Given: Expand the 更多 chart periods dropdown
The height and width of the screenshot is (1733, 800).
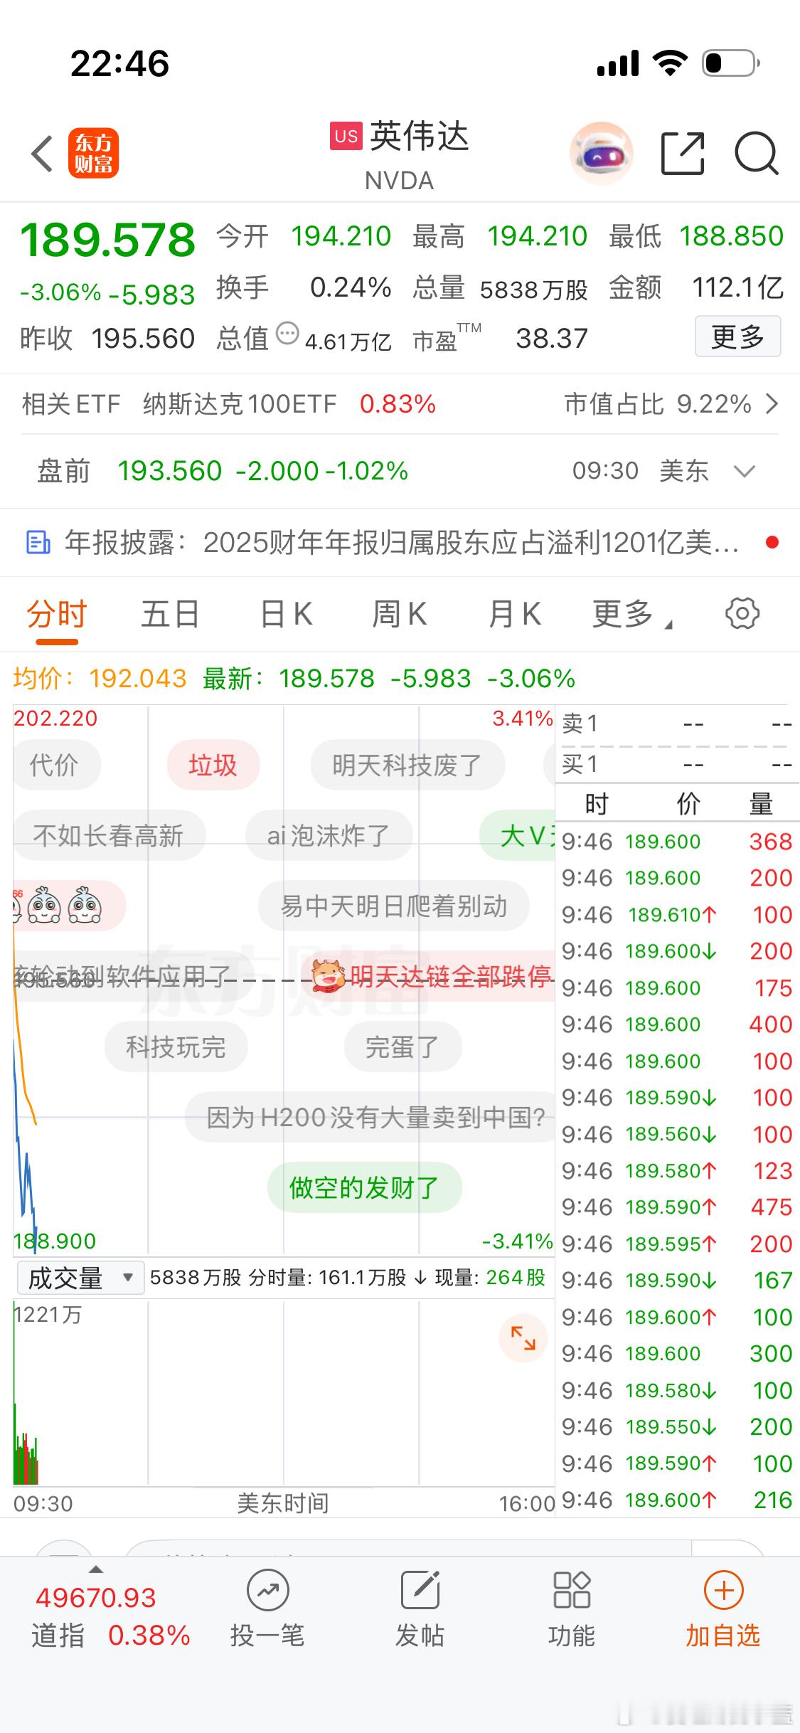Looking at the screenshot, I should pyautogui.click(x=632, y=614).
